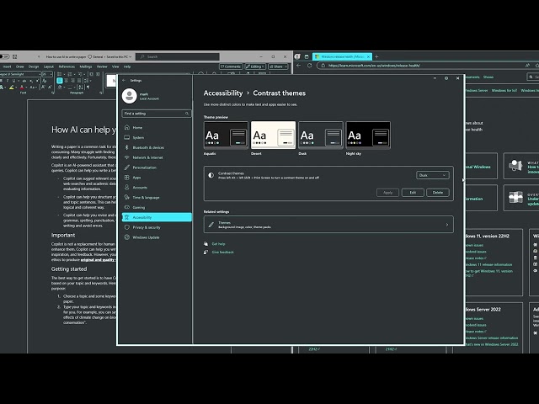Open Time & language settings
Viewport: 539px width, 404px height.
(157, 197)
